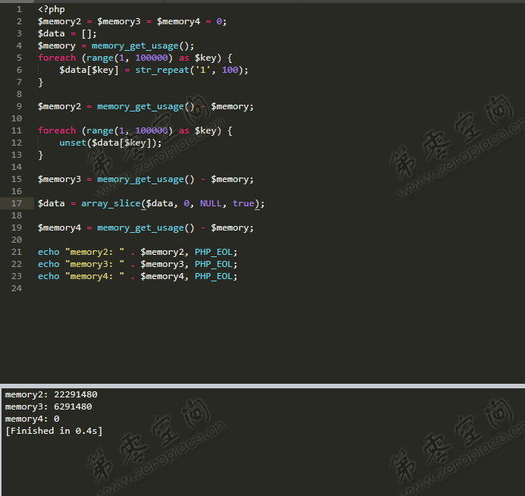Screen dimensions: 525x496
Task: Click line number 11 in the gutter
Action: 17,130
